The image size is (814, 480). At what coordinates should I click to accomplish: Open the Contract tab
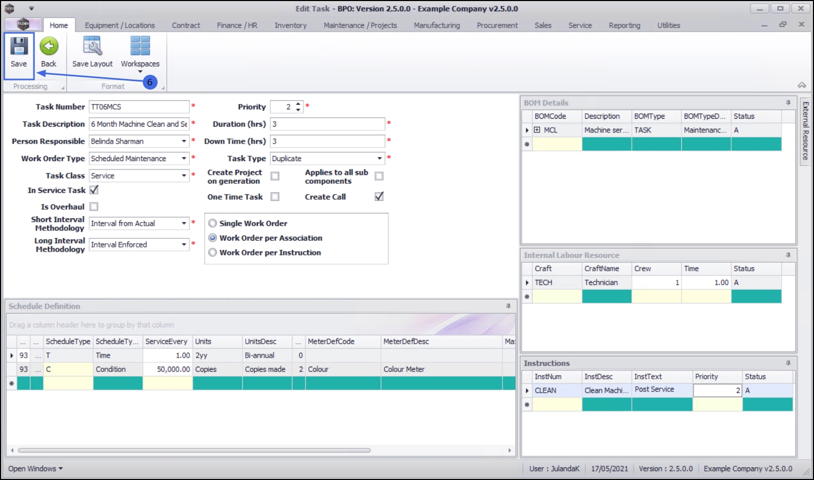pyautogui.click(x=186, y=25)
